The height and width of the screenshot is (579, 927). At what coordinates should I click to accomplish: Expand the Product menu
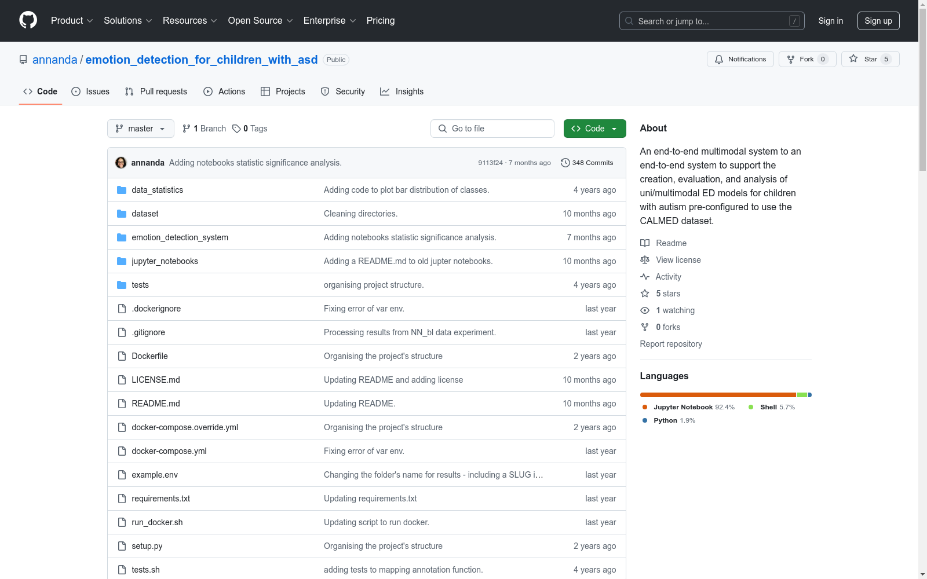pyautogui.click(x=72, y=20)
